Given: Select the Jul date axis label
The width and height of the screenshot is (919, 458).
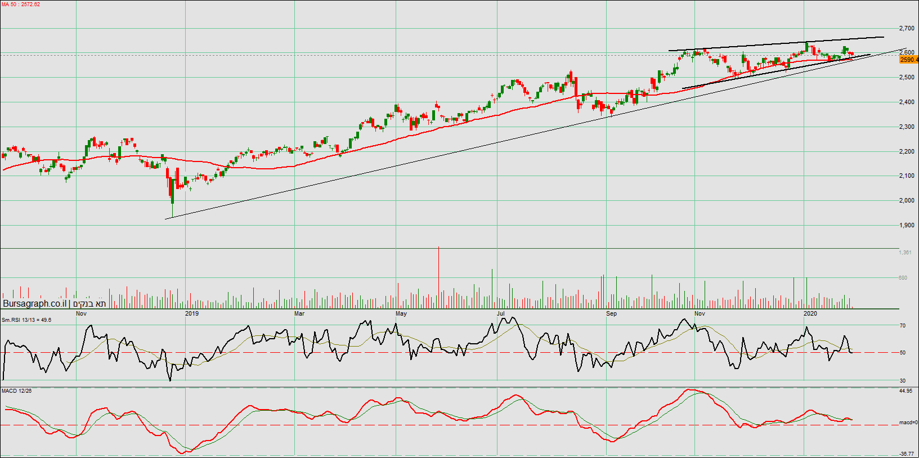Looking at the screenshot, I should coord(500,314).
